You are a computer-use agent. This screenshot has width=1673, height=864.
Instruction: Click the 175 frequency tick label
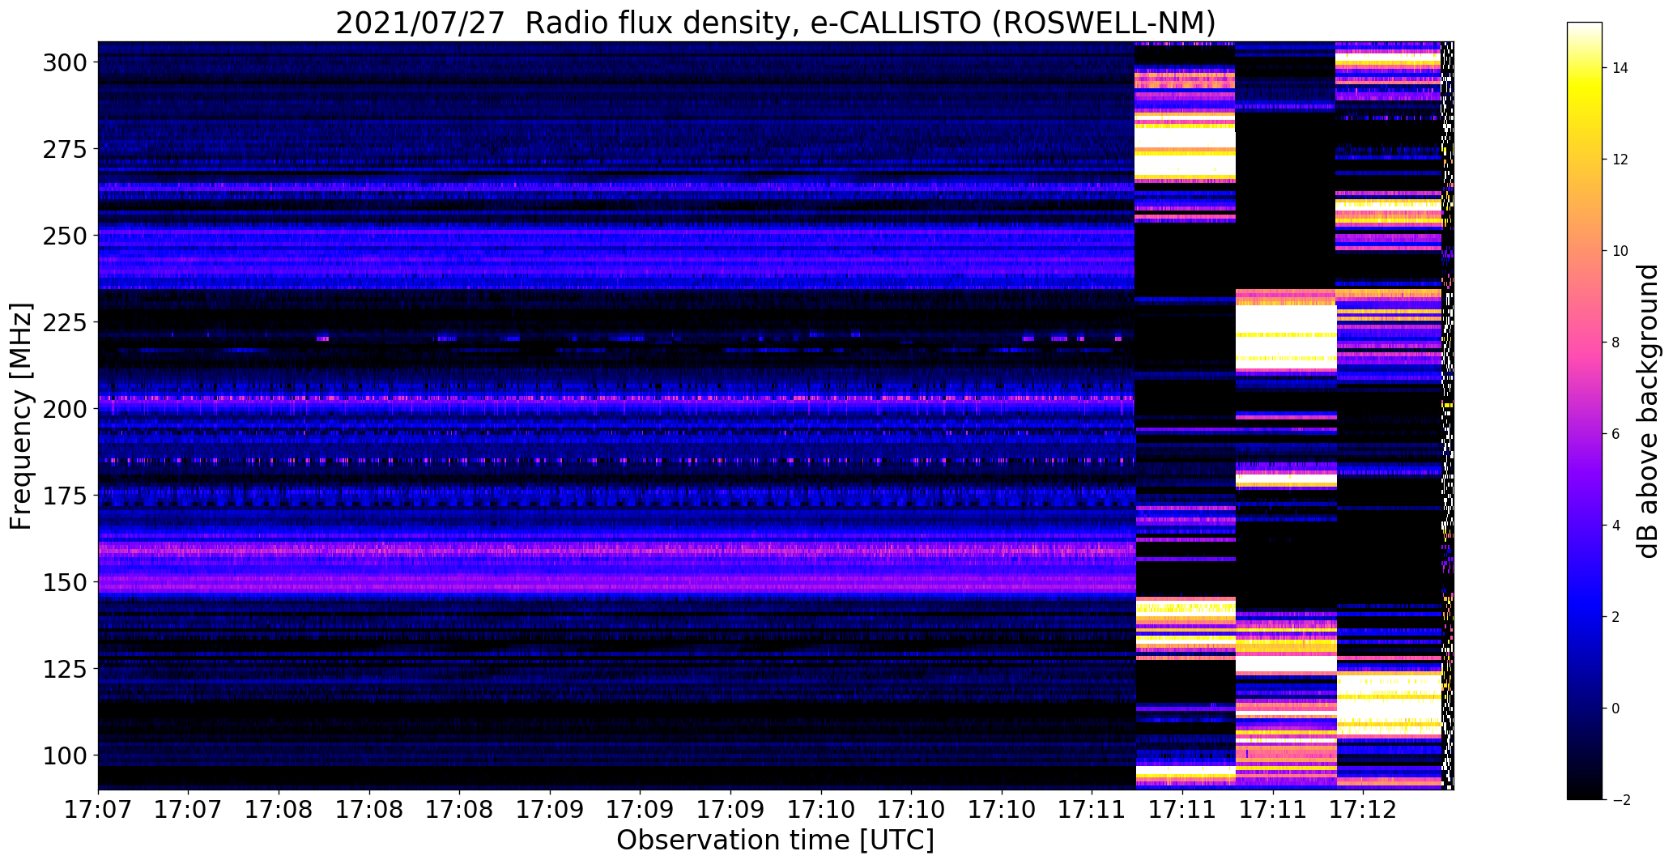[x=66, y=496]
